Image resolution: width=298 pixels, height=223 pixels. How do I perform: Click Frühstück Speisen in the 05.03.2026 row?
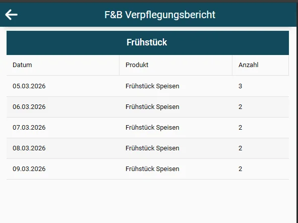[x=152, y=86]
